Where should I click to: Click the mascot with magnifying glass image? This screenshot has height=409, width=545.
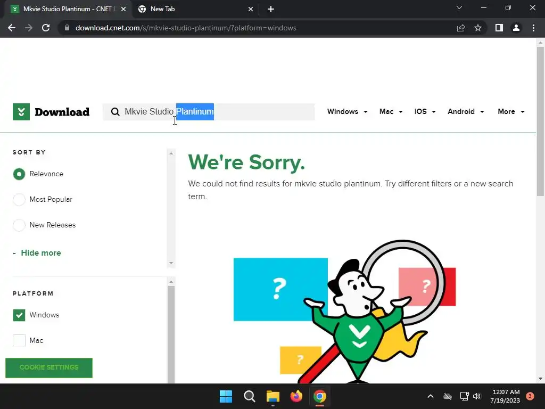coord(344,312)
